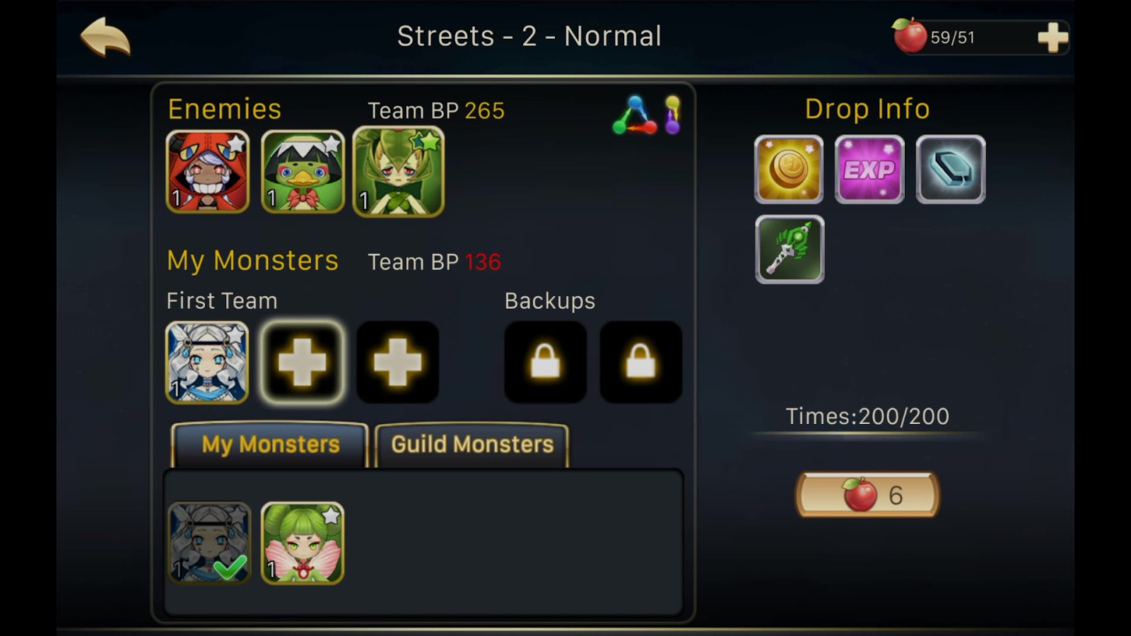The height and width of the screenshot is (636, 1131).
Task: Tap the first locked Backups slot
Action: (545, 363)
